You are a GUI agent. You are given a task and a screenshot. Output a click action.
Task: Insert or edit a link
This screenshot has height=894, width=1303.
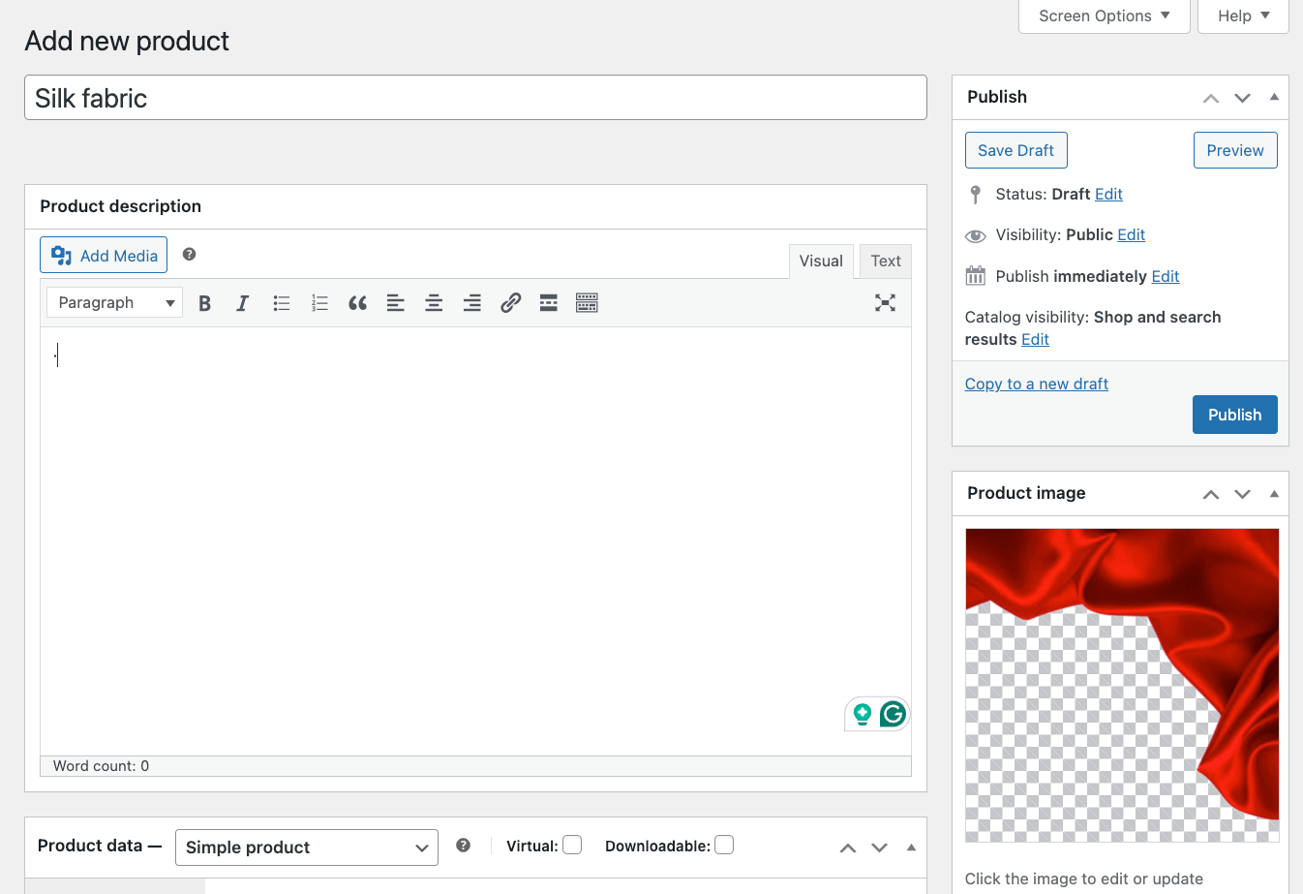click(510, 303)
